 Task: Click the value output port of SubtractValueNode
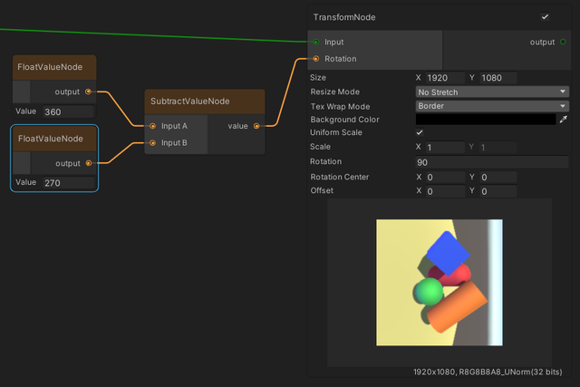pyautogui.click(x=256, y=126)
